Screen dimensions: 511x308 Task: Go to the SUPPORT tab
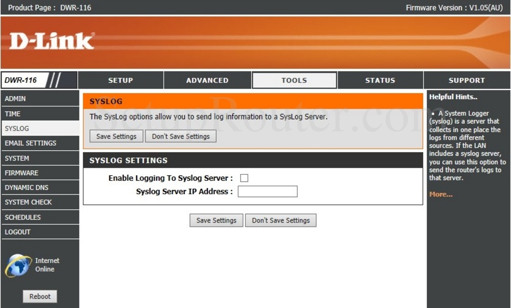(x=467, y=80)
